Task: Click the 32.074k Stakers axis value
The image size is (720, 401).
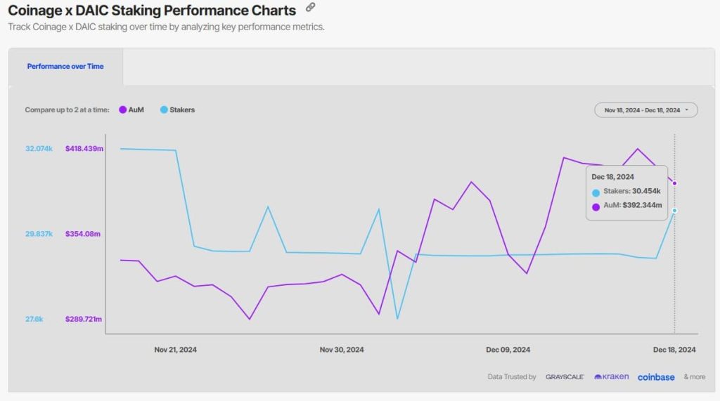Action: (x=39, y=149)
